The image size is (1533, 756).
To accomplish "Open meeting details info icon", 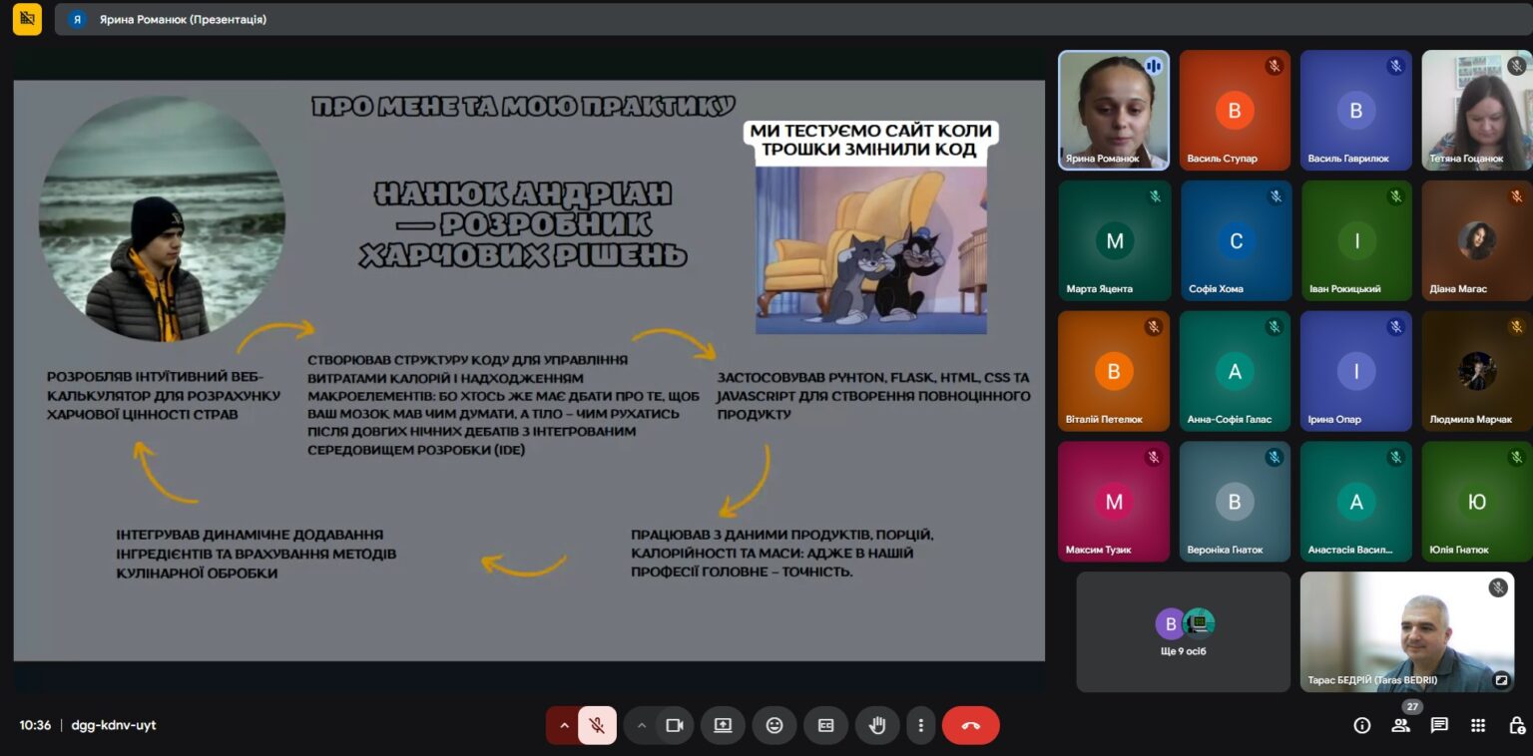I will pyautogui.click(x=1361, y=725).
